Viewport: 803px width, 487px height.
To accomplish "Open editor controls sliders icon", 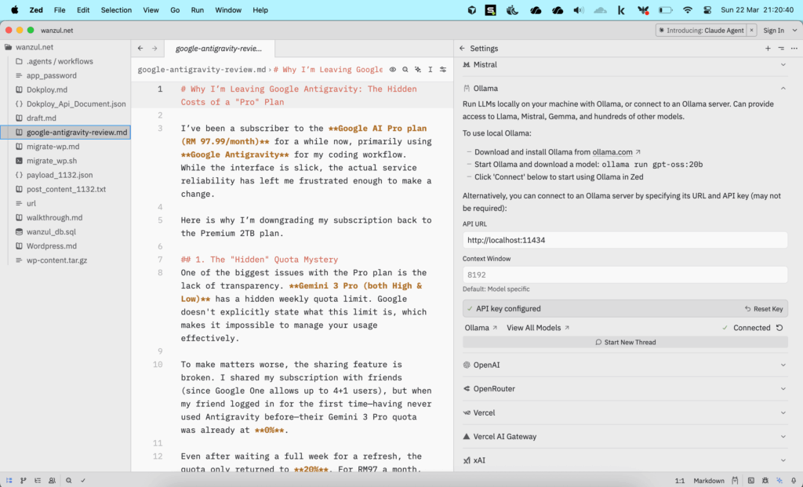I will click(x=443, y=69).
